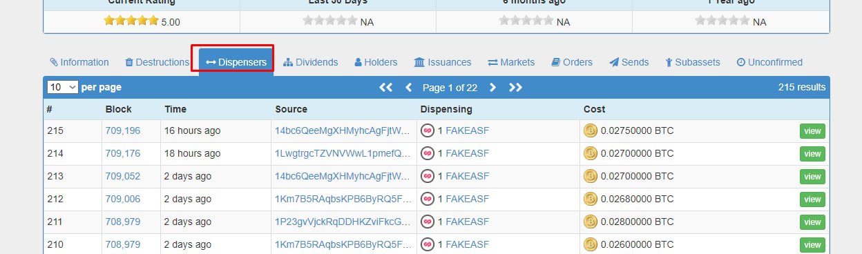Open FAKEASF asset link in row 210

tap(467, 244)
